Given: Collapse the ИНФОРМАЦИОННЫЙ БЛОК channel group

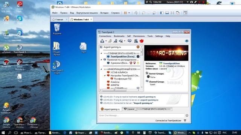Looking at the screenshot, I should [x=101, y=69].
